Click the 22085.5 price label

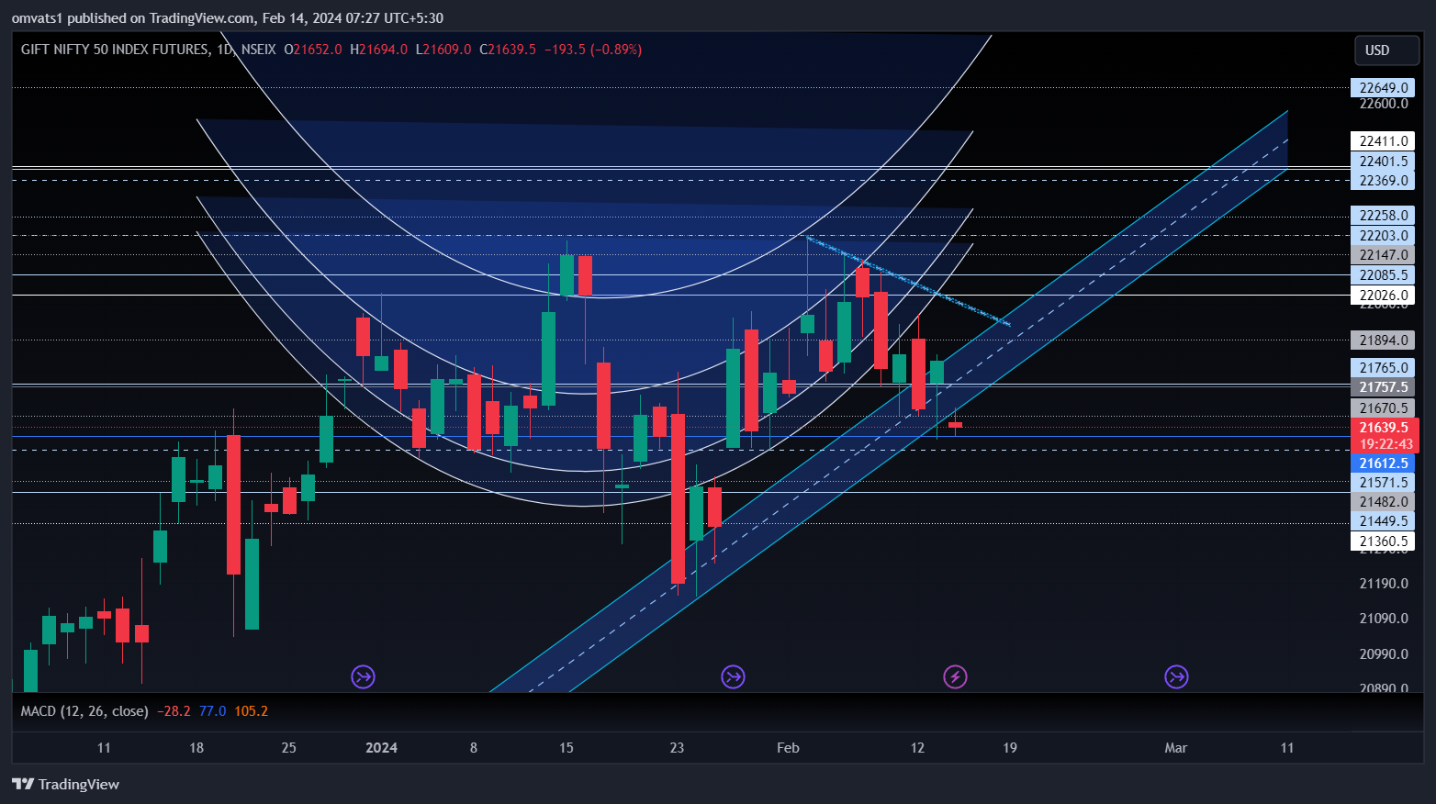point(1383,275)
